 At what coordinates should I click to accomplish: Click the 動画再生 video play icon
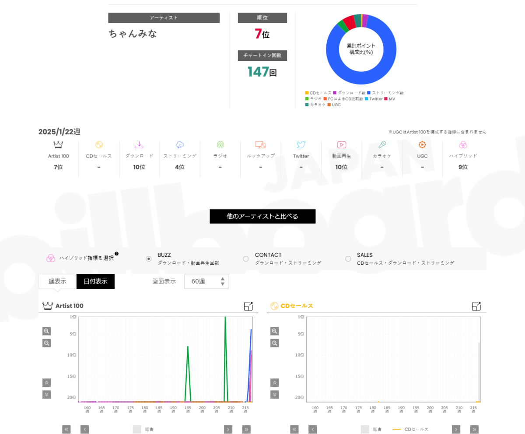(x=342, y=145)
